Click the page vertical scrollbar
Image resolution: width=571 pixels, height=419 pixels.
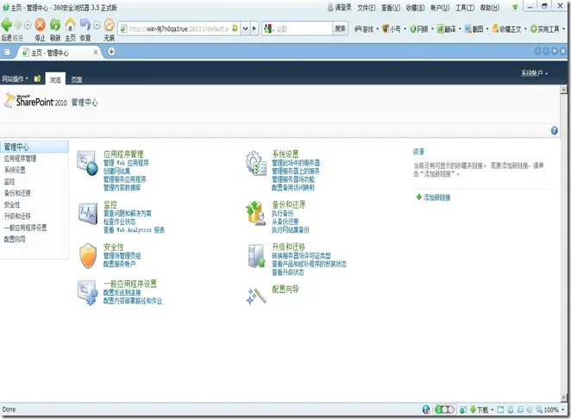click(x=564, y=243)
